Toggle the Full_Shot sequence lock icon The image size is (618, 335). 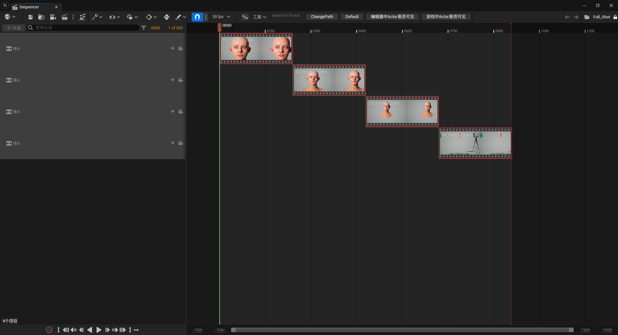[x=615, y=17]
